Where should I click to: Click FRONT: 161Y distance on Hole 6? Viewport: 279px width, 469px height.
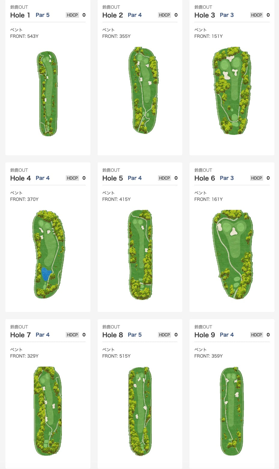click(x=208, y=199)
